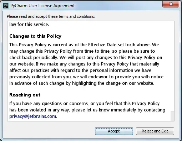Click the empty scrollbar track above the thumb
Image resolution: width=182 pixels, height=141 pixels.
coord(172,66)
